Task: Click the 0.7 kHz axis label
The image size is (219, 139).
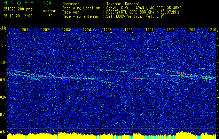Action: tap(3, 115)
